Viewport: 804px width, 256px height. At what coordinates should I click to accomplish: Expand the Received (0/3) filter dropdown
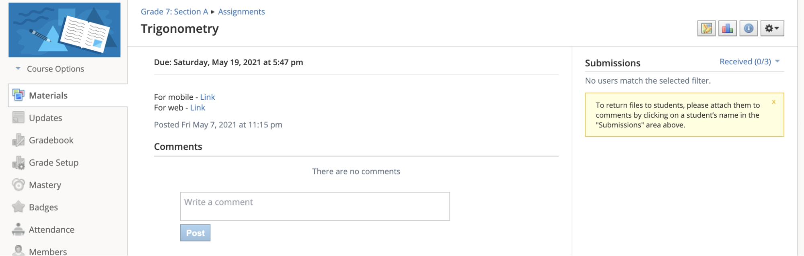(x=749, y=61)
